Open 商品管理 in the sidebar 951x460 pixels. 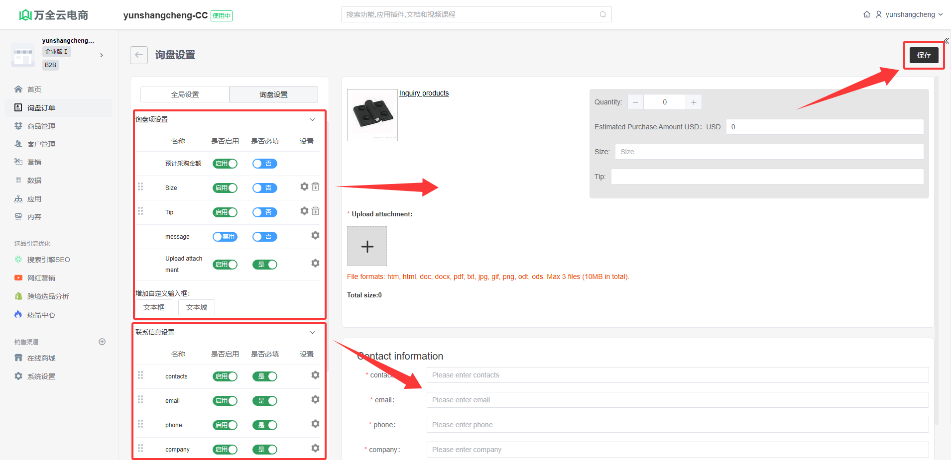[41, 126]
